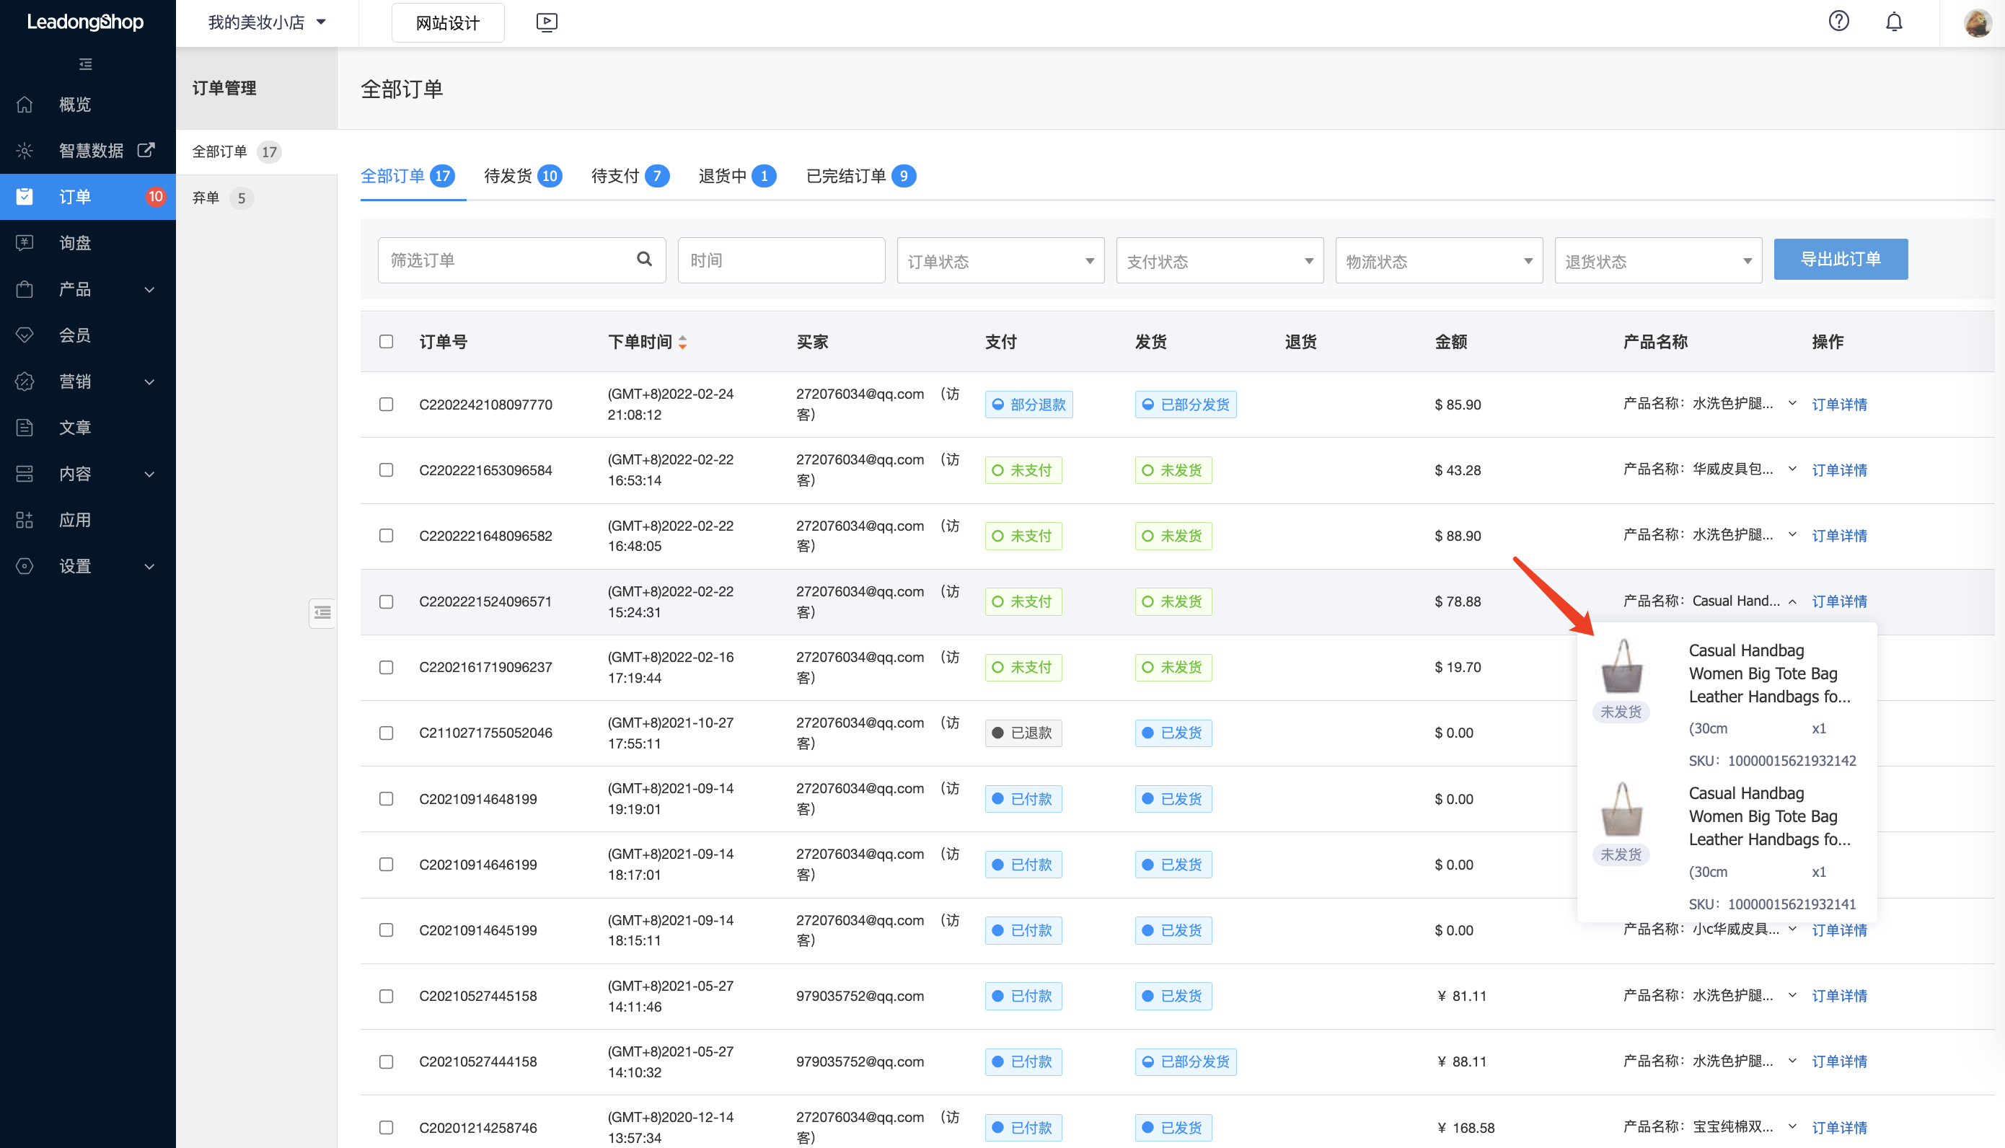Toggle the submenu collapse panel icon
Screen dimensions: 2005x1148
pyautogui.click(x=322, y=613)
